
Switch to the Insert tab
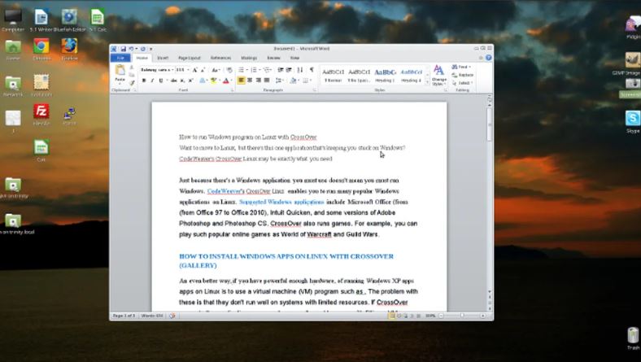163,58
